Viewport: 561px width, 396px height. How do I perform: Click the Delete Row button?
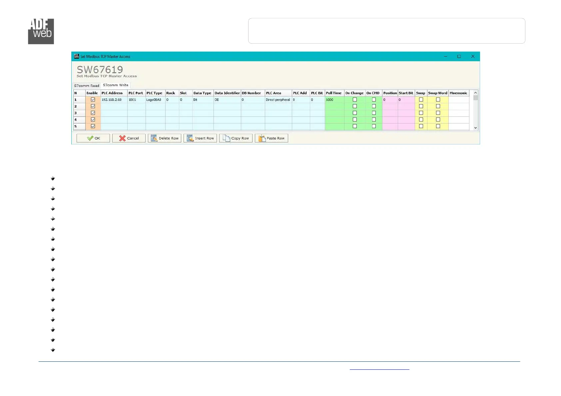(x=165, y=138)
